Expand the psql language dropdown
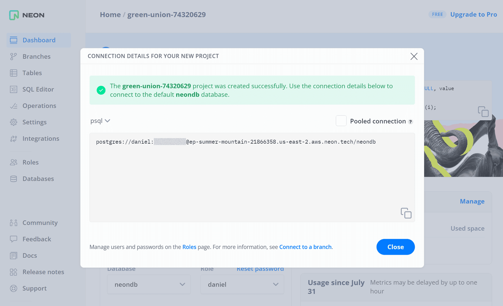This screenshot has width=503, height=306. 100,121
